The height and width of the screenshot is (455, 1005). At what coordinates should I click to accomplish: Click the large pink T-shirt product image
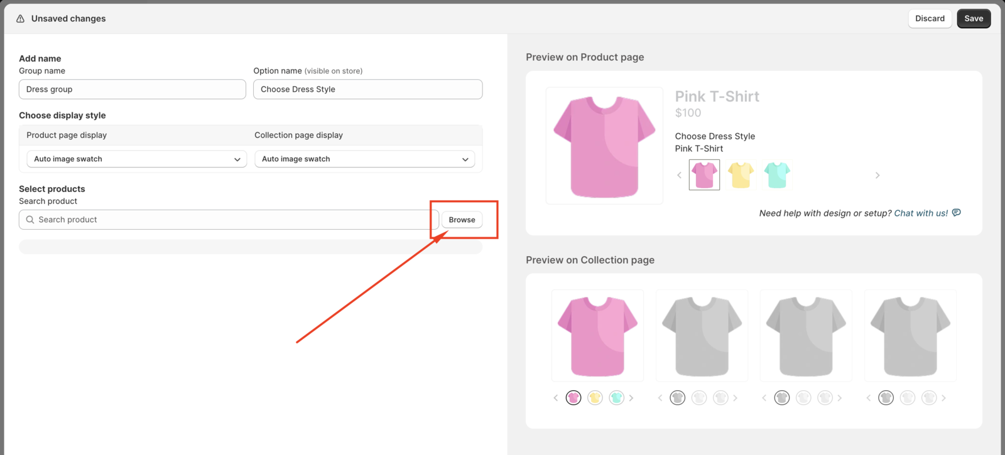pos(604,146)
